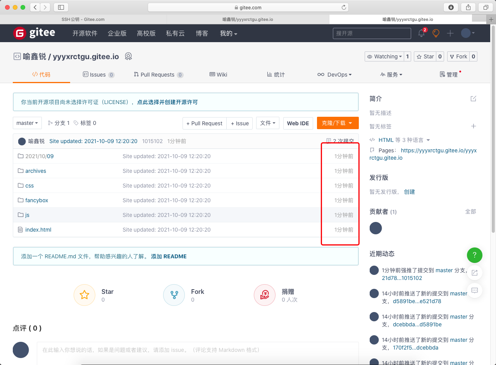Click the commit author avatar beside 喻鑫锐

(22, 142)
